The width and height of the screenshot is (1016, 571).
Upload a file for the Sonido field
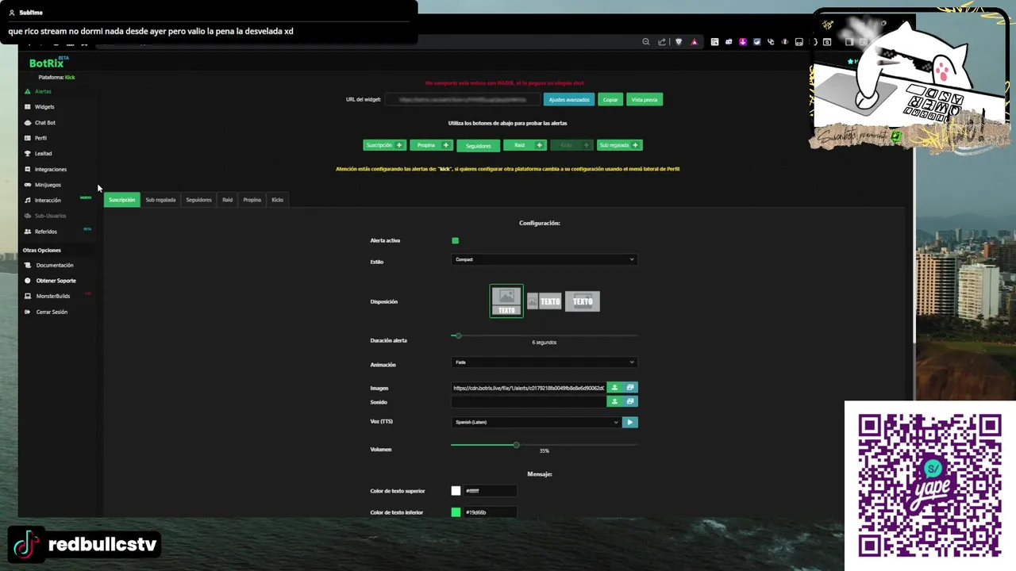point(614,401)
